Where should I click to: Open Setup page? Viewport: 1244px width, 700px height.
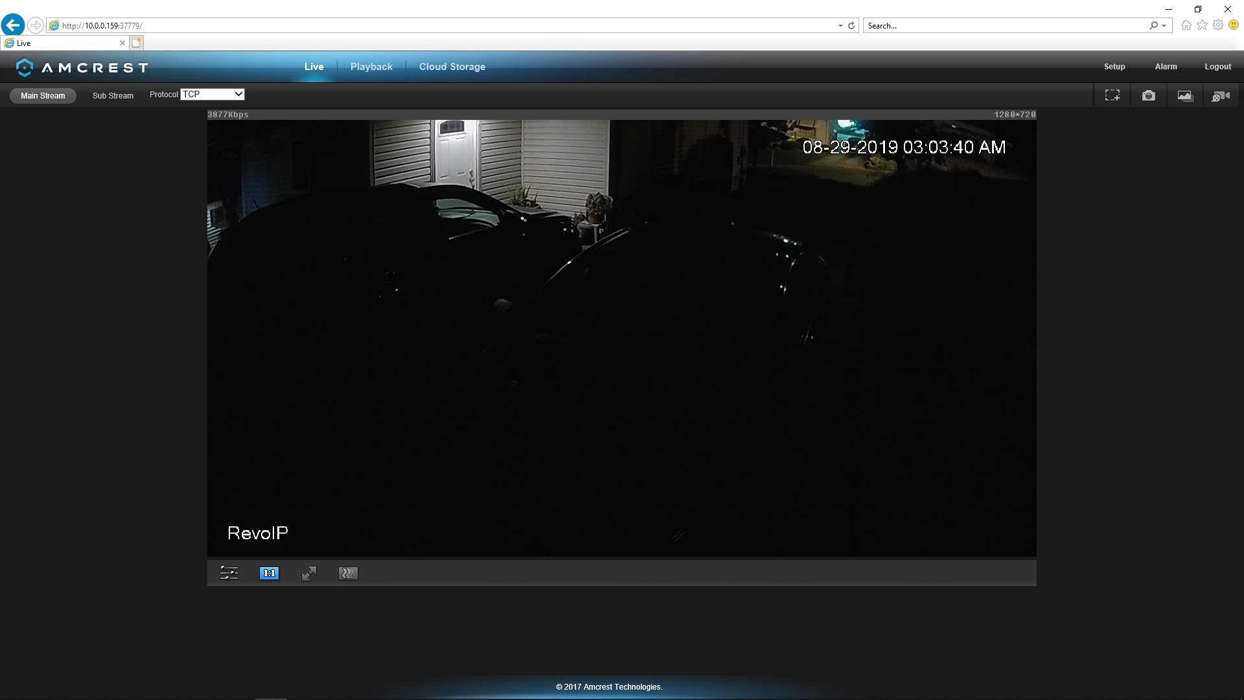1114,67
